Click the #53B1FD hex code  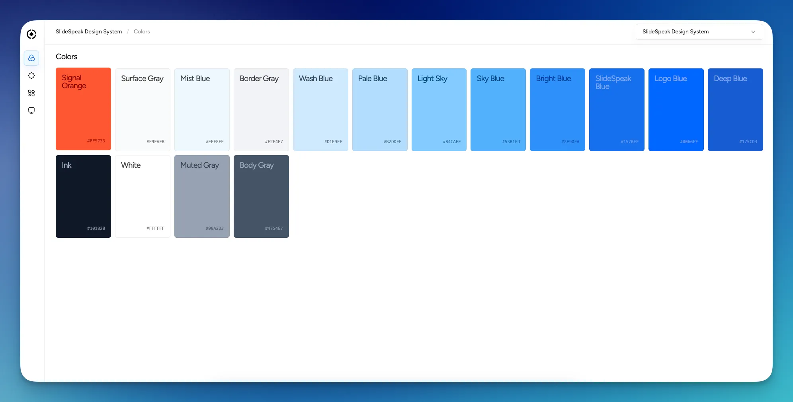point(511,142)
